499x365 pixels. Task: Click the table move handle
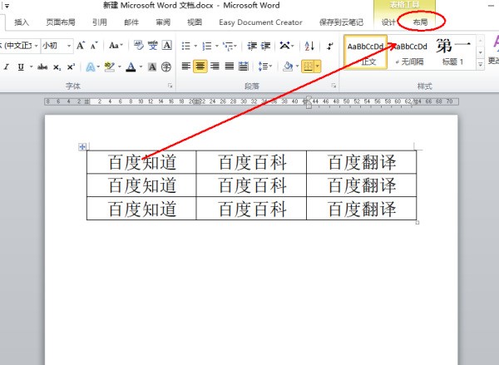[x=82, y=146]
